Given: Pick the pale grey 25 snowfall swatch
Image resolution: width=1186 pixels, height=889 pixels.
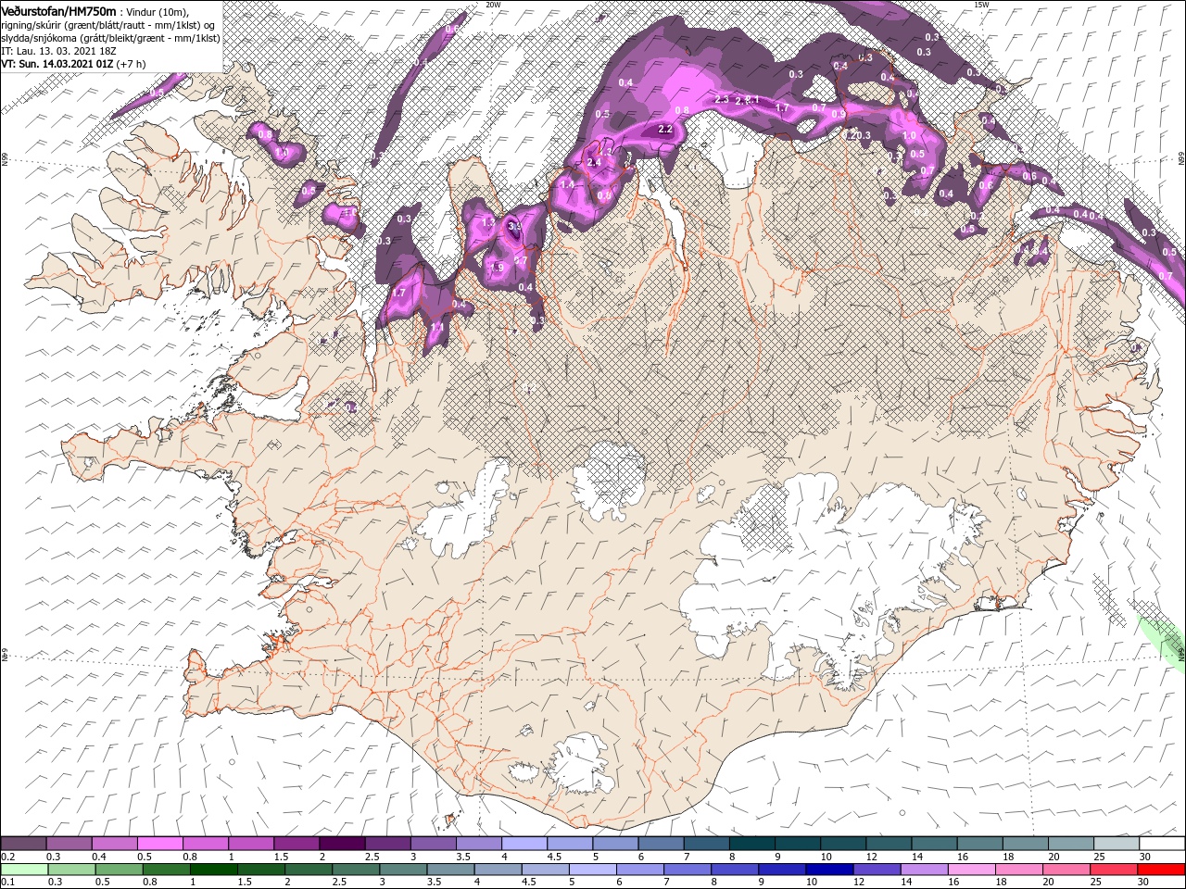Looking at the screenshot, I should [1117, 844].
